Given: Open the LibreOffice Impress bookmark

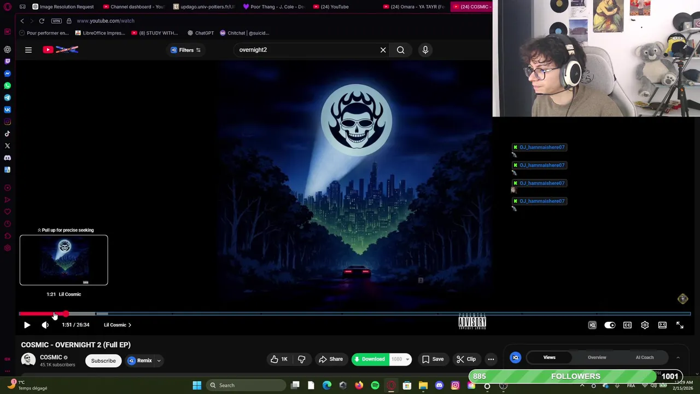Looking at the screenshot, I should tap(100, 33).
